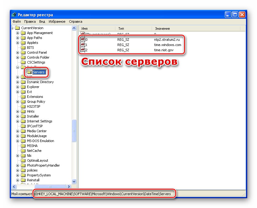Expand the Internet Settings key
Viewport: 257px width, 208px height.
coord(17,121)
